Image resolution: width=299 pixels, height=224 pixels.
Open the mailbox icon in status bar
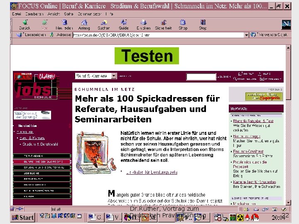[x=256, y=209]
